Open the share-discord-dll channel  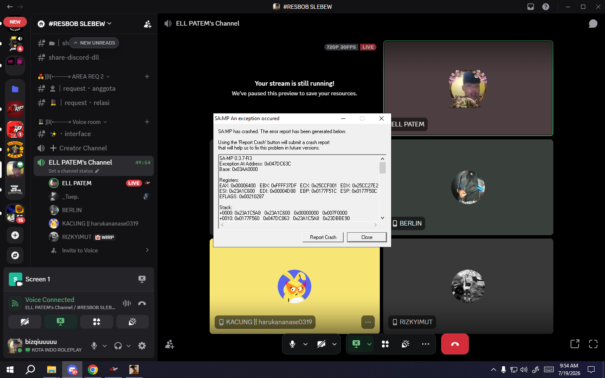(x=94, y=58)
